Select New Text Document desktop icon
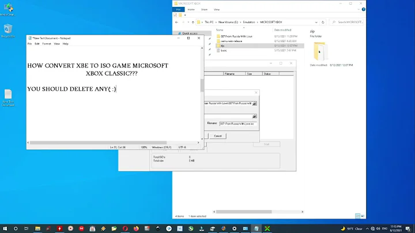The height and width of the screenshot is (233, 415). 8,98
